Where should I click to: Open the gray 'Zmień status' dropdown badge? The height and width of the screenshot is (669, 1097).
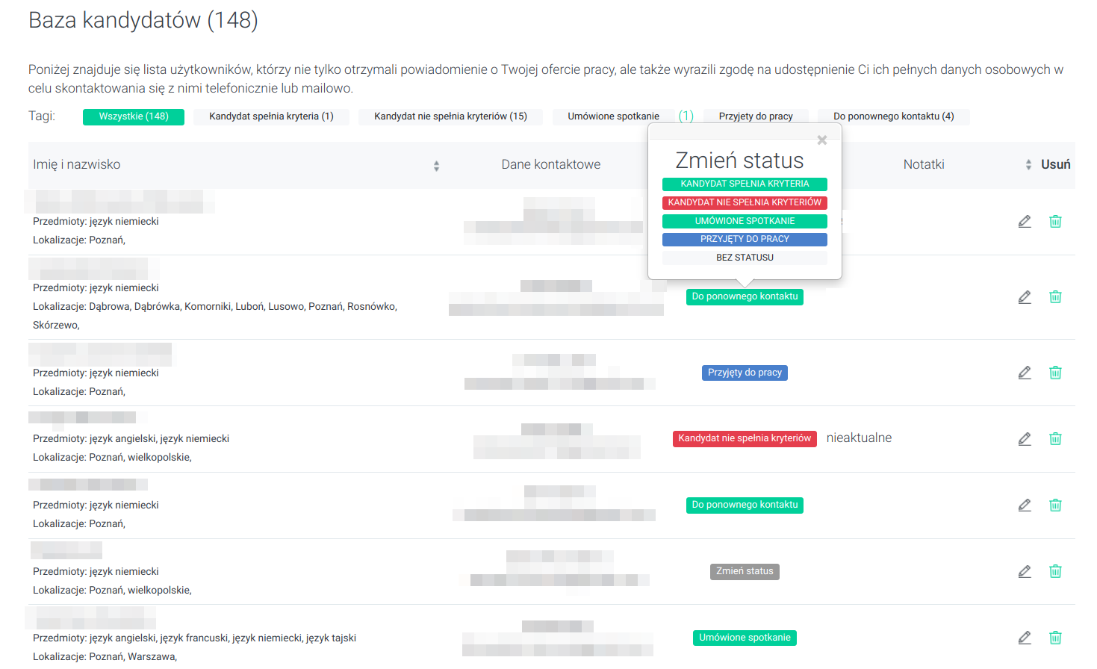click(x=745, y=572)
